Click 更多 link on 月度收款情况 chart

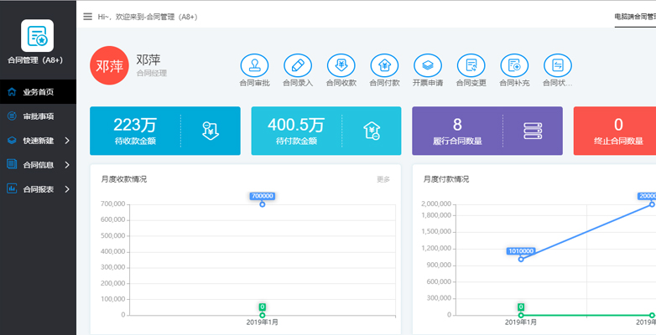383,179
